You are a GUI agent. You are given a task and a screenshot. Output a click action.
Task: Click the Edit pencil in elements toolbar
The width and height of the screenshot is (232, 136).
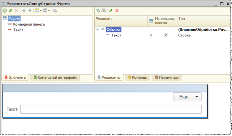(10, 10)
